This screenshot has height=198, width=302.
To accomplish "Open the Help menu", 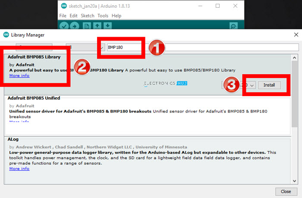I will [x=116, y=16].
